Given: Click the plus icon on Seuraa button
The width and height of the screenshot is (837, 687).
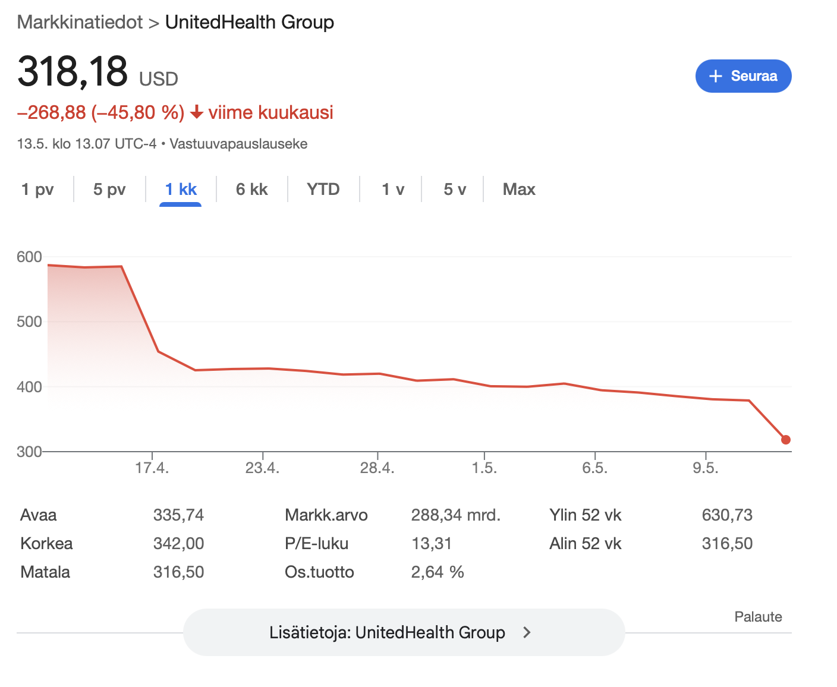Looking at the screenshot, I should click(716, 76).
